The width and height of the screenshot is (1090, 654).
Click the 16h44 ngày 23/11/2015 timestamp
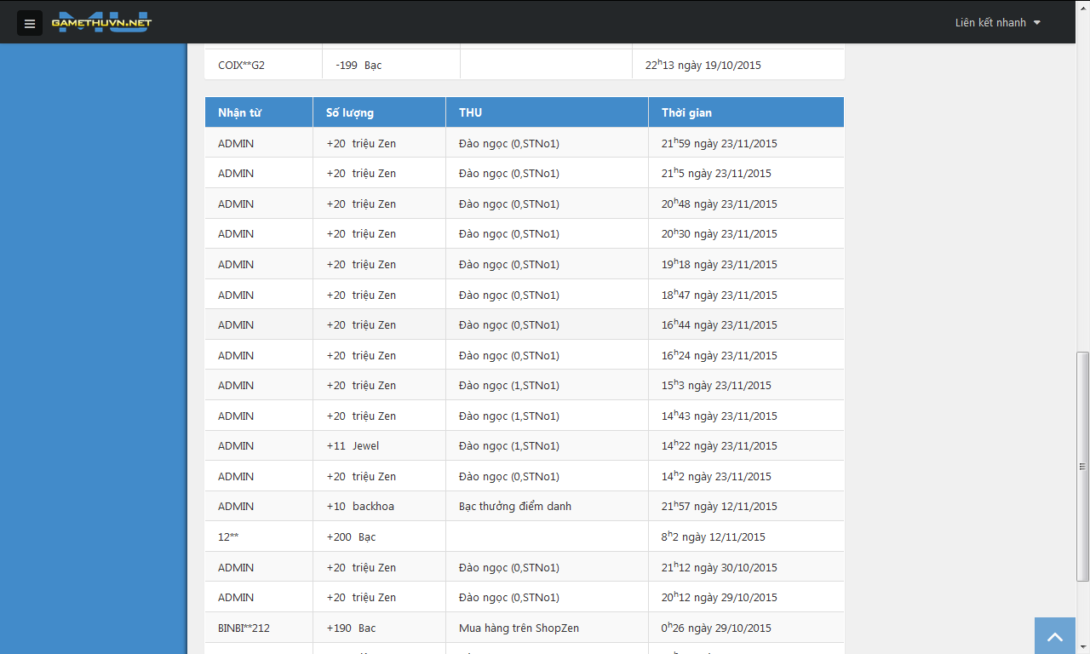[720, 324]
